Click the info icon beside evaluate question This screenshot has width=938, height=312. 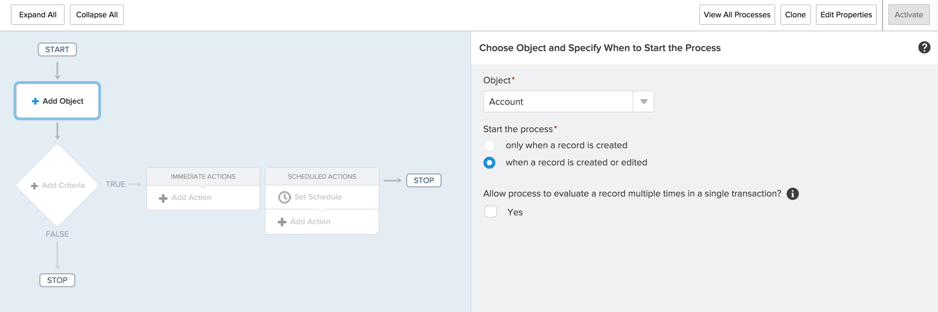(x=792, y=194)
